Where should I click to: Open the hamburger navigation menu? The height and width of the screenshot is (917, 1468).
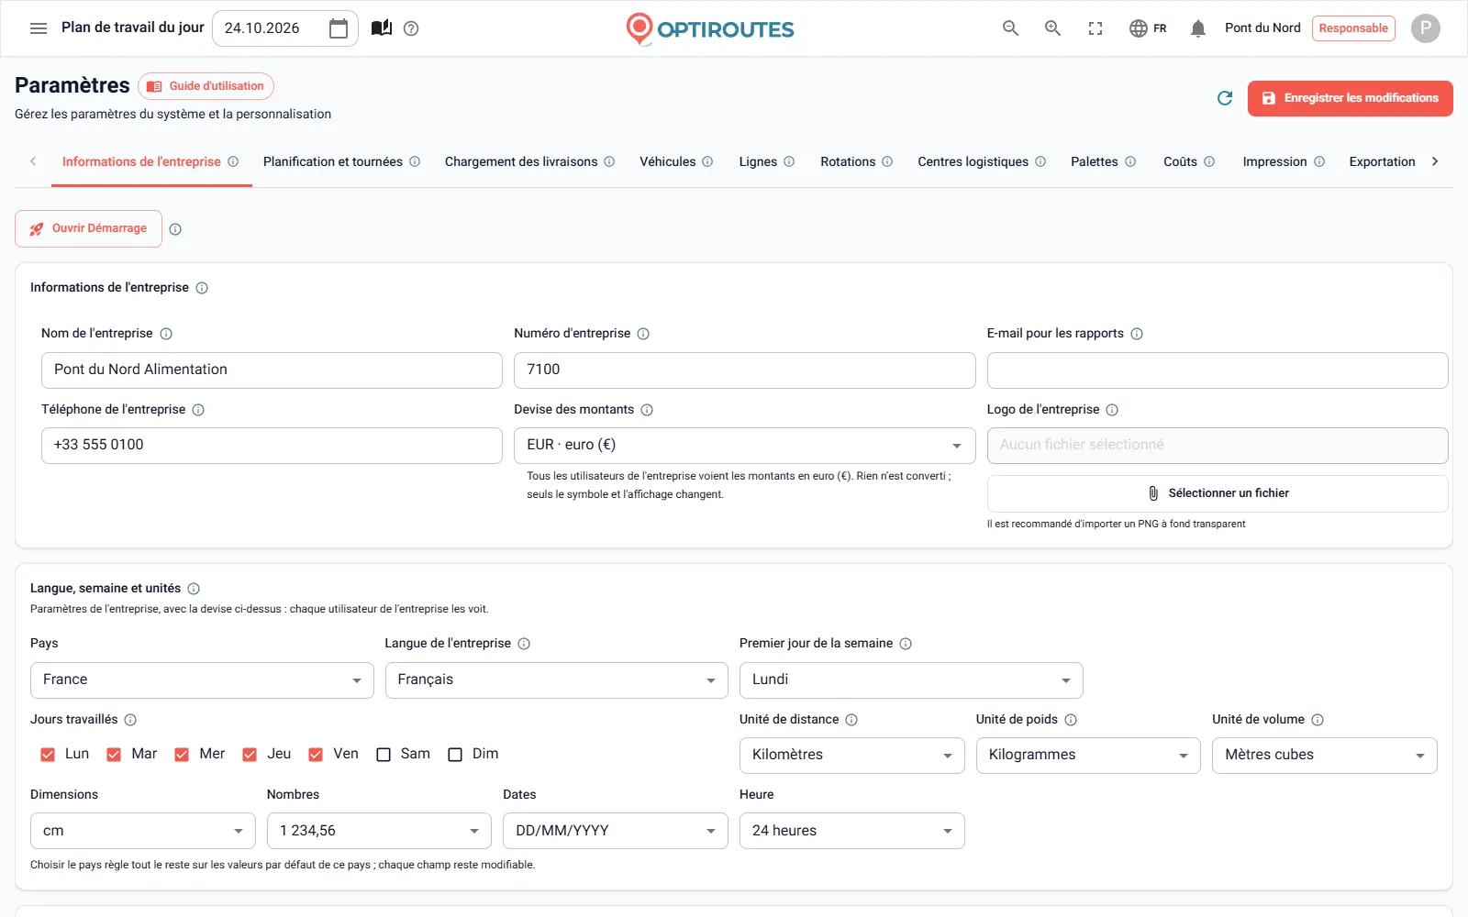pos(39,28)
